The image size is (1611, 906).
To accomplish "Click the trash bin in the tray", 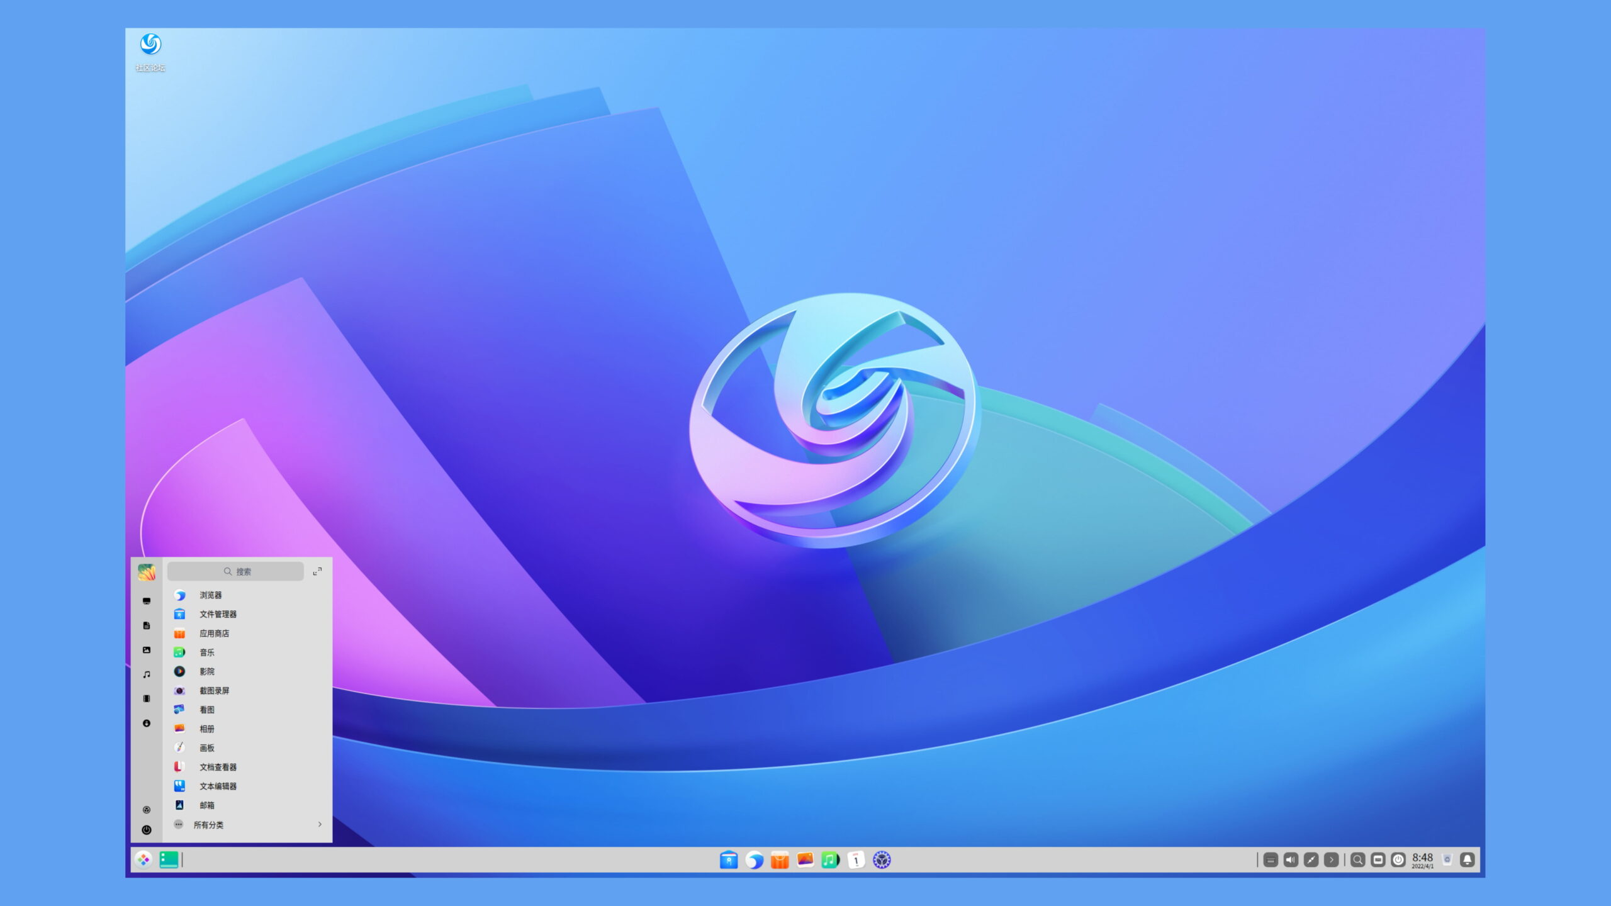I will click(x=1447, y=859).
